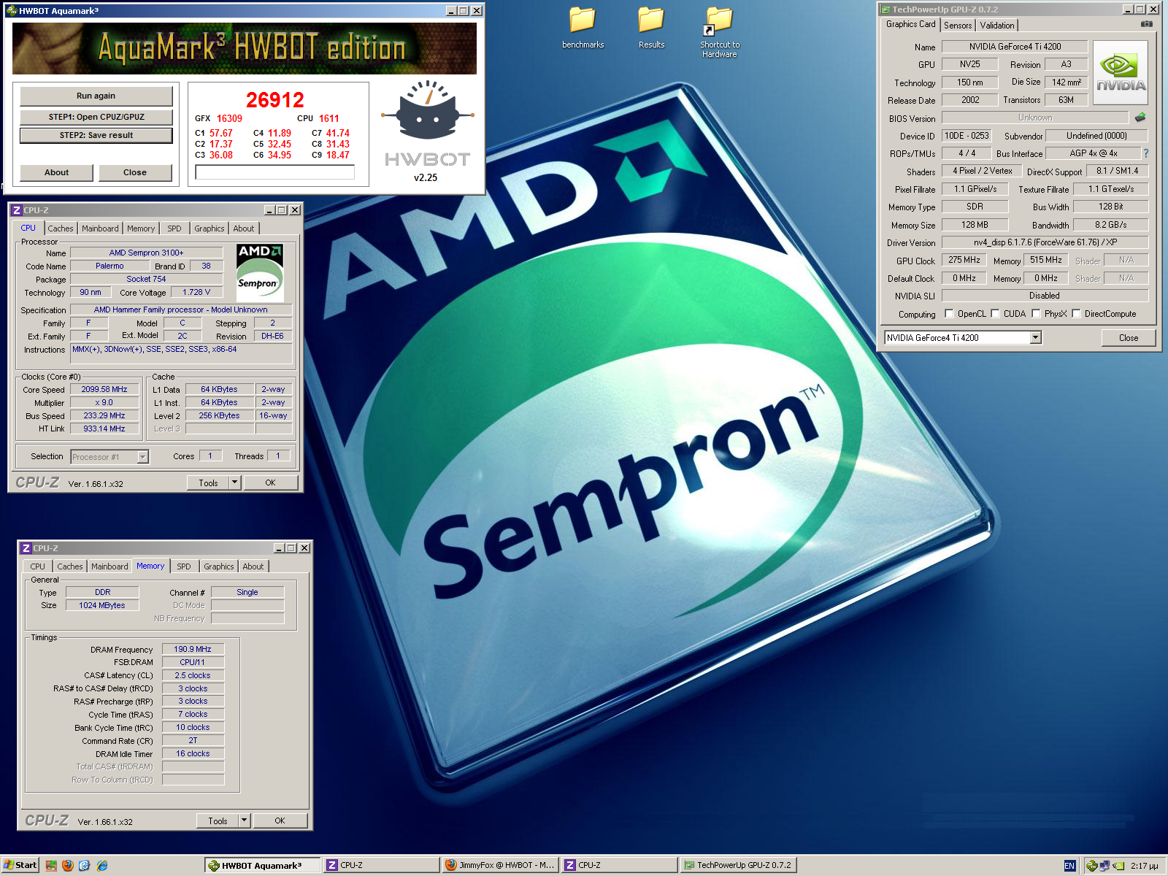Click DRAM Frequency value 190.9 MHz
1168x876 pixels.
coord(193,649)
